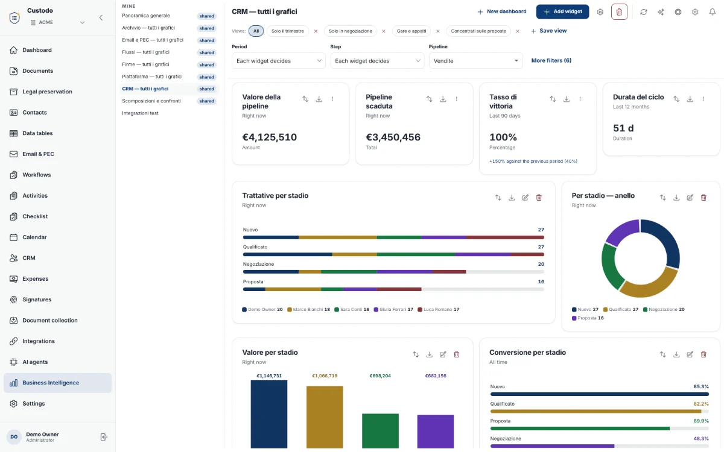Reorder the Valore della pipeline widget
The width and height of the screenshot is (724, 452).
[305, 99]
